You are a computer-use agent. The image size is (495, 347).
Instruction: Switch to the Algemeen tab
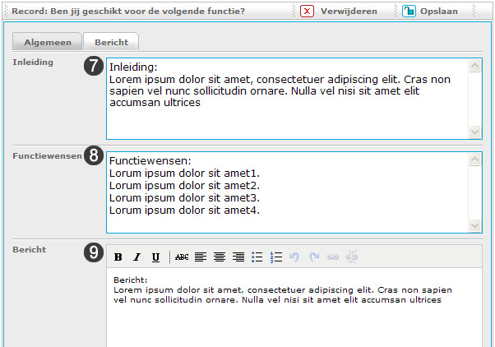[47, 42]
